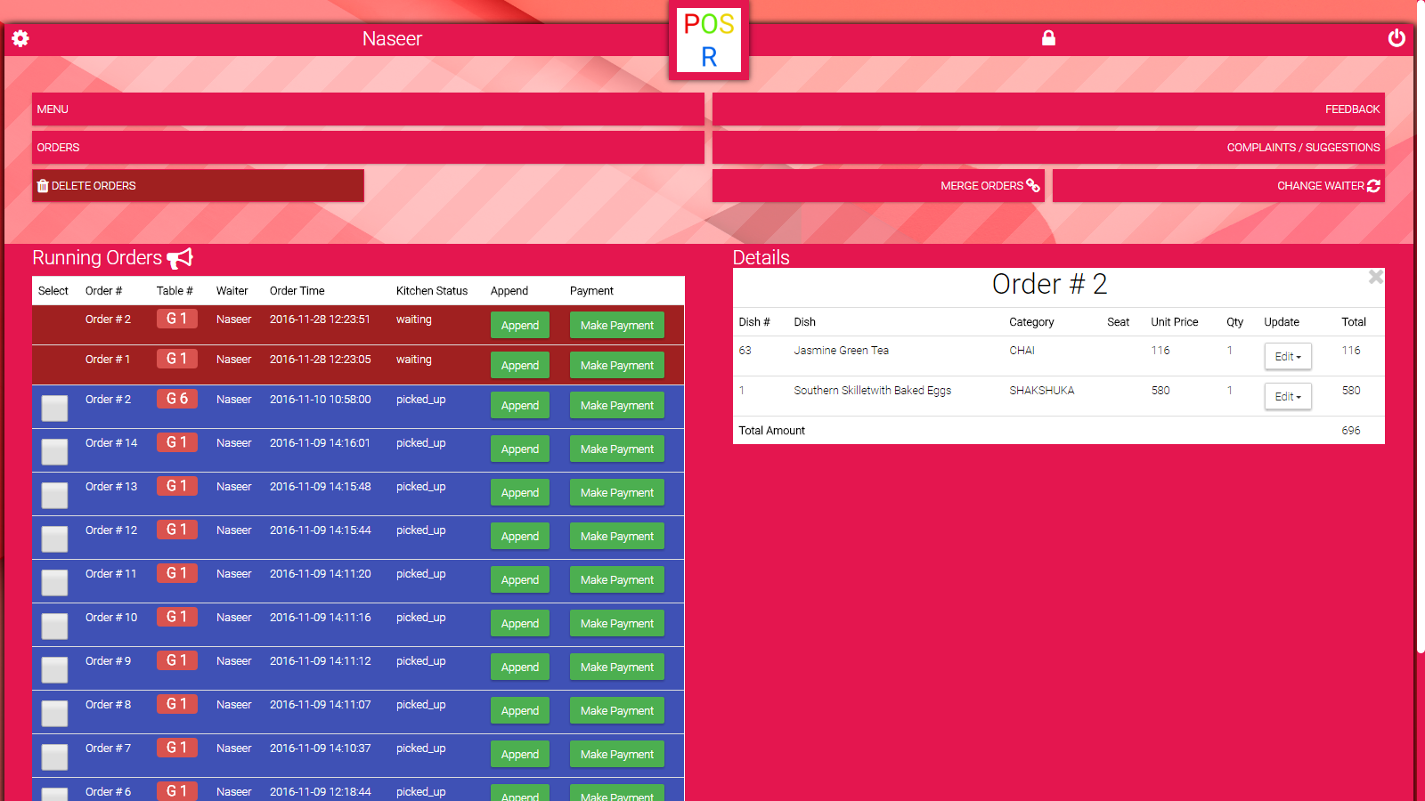This screenshot has height=801, width=1425.
Task: Check the box for Order # 8
Action: click(54, 714)
